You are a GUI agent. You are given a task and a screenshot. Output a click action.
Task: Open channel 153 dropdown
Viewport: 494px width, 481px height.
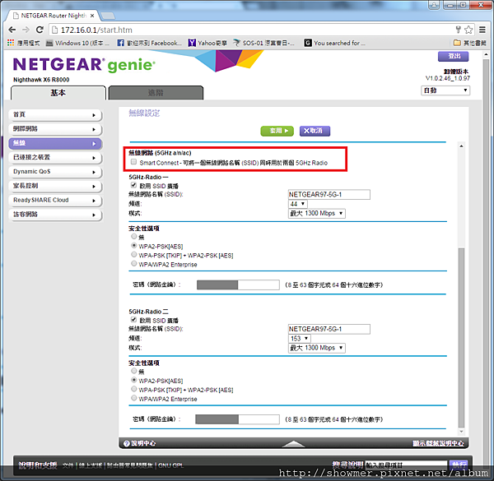300,339
